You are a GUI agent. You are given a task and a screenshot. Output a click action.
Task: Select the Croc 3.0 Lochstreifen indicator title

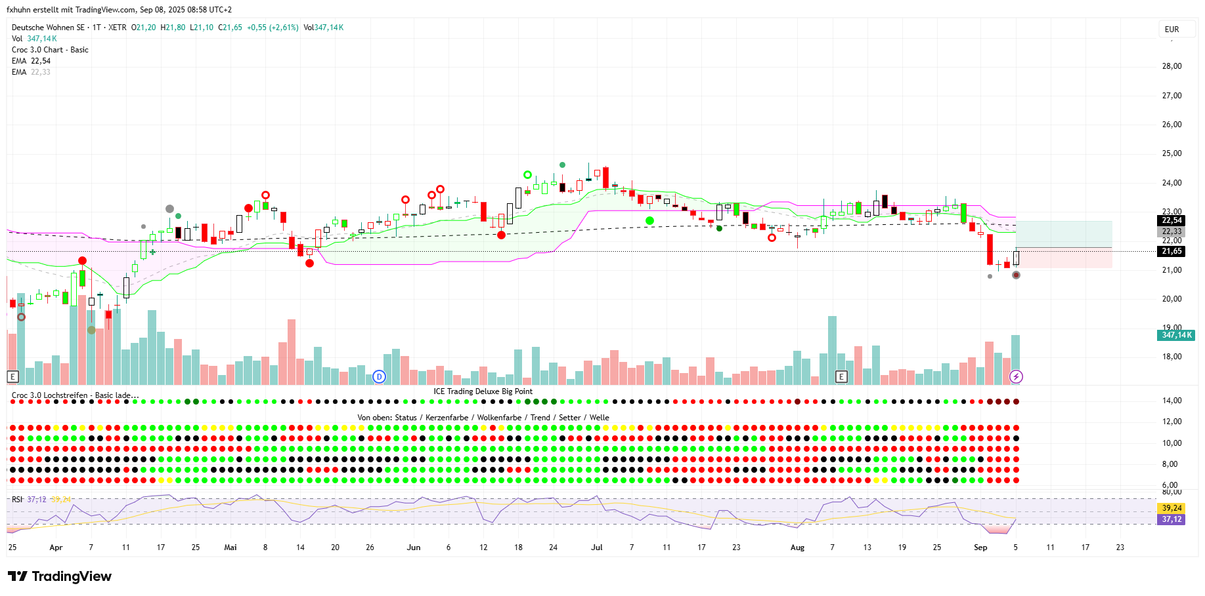(x=75, y=395)
